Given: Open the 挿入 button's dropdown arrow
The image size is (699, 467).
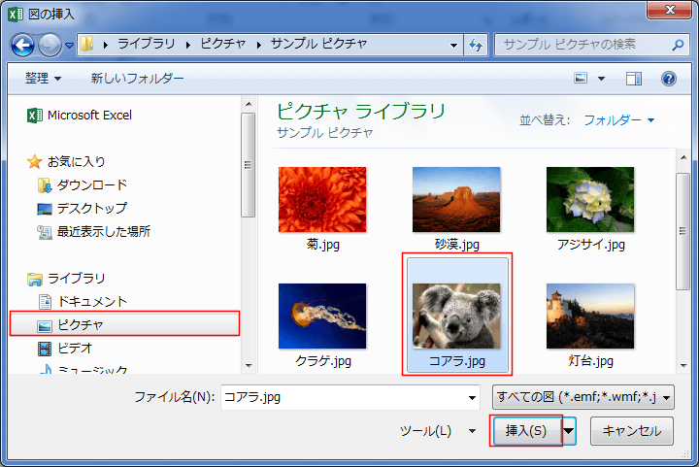Looking at the screenshot, I should click(569, 431).
